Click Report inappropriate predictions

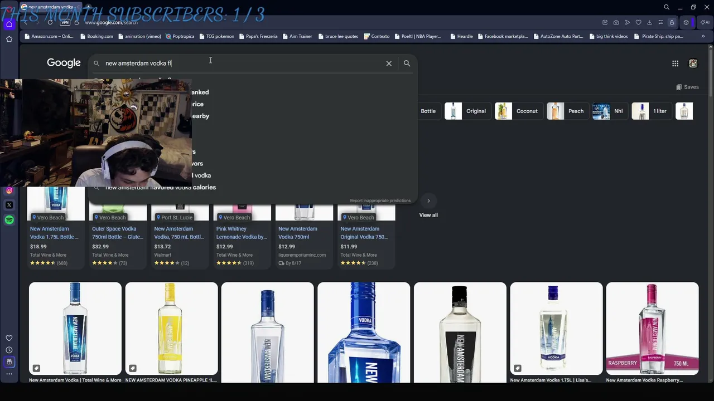pyautogui.click(x=380, y=200)
